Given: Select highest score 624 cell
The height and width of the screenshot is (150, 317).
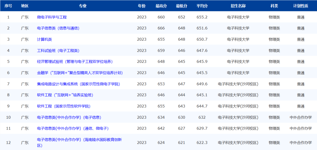Looking at the screenshot, I should click(x=161, y=143).
